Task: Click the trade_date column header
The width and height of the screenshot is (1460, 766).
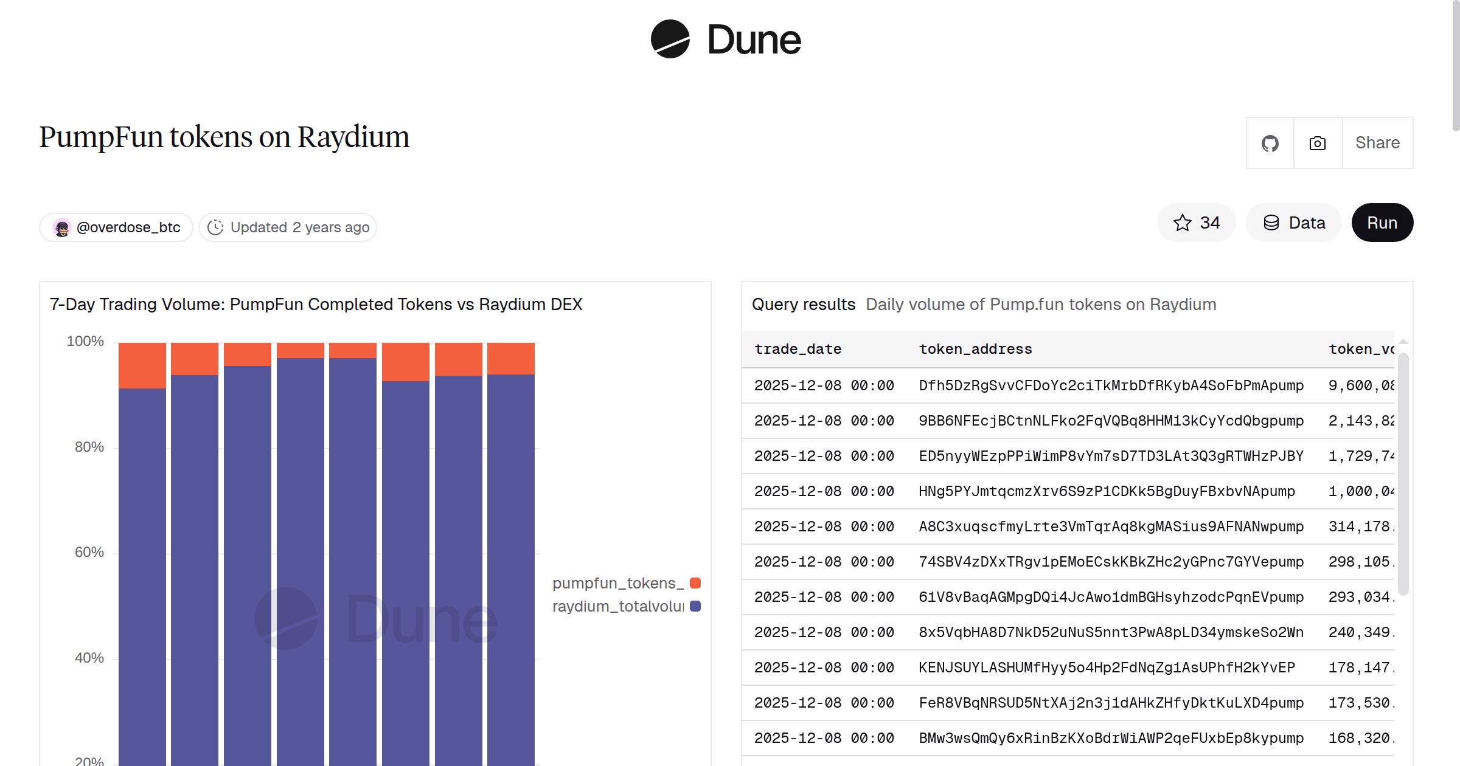Action: (x=798, y=349)
